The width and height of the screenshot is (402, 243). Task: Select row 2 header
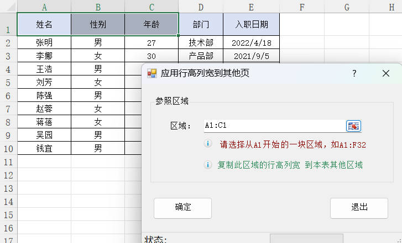coord(8,42)
